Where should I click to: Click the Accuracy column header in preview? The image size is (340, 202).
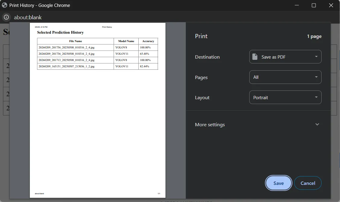click(x=148, y=41)
